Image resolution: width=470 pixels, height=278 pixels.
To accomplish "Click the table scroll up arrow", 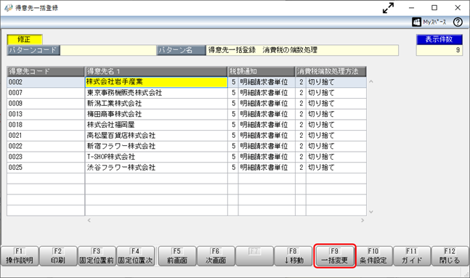I will (x=370, y=81).
